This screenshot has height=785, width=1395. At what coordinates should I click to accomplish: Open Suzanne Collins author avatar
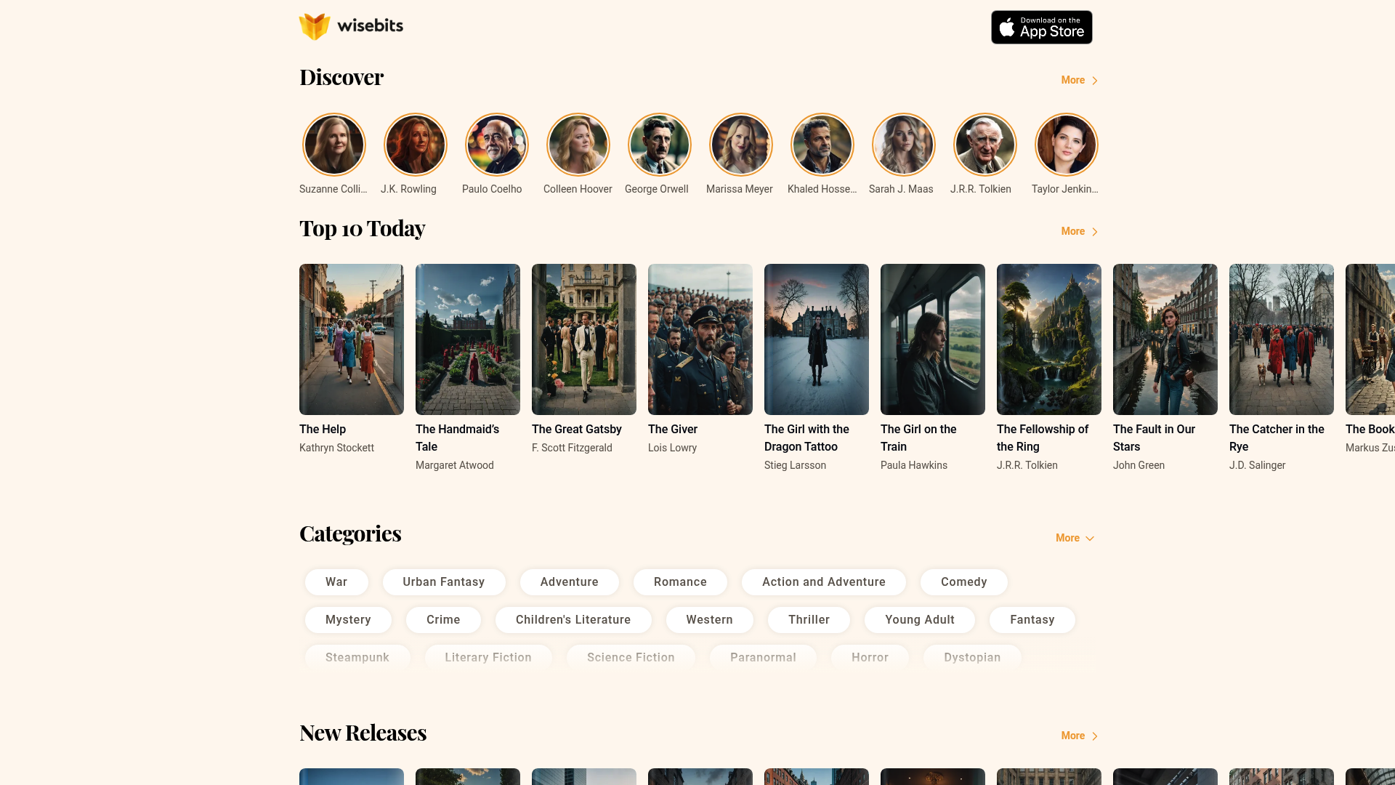point(334,145)
